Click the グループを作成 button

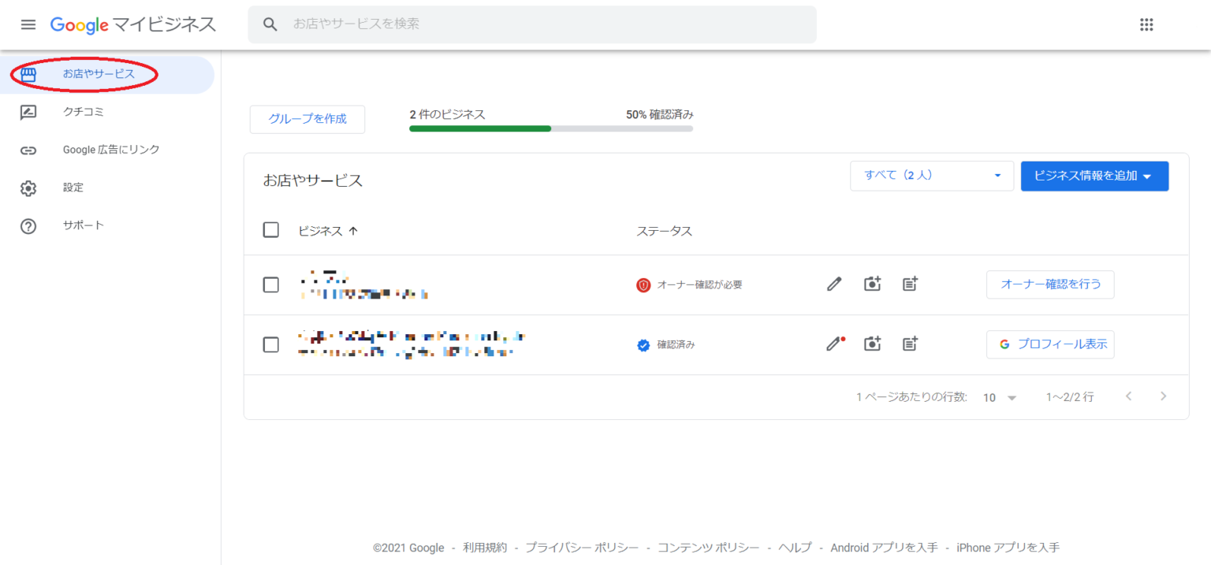pyautogui.click(x=307, y=119)
